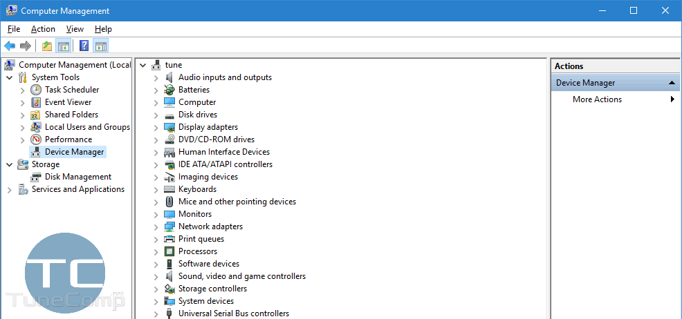
Task: Expand Sound, video and game controllers
Action: coord(156,276)
